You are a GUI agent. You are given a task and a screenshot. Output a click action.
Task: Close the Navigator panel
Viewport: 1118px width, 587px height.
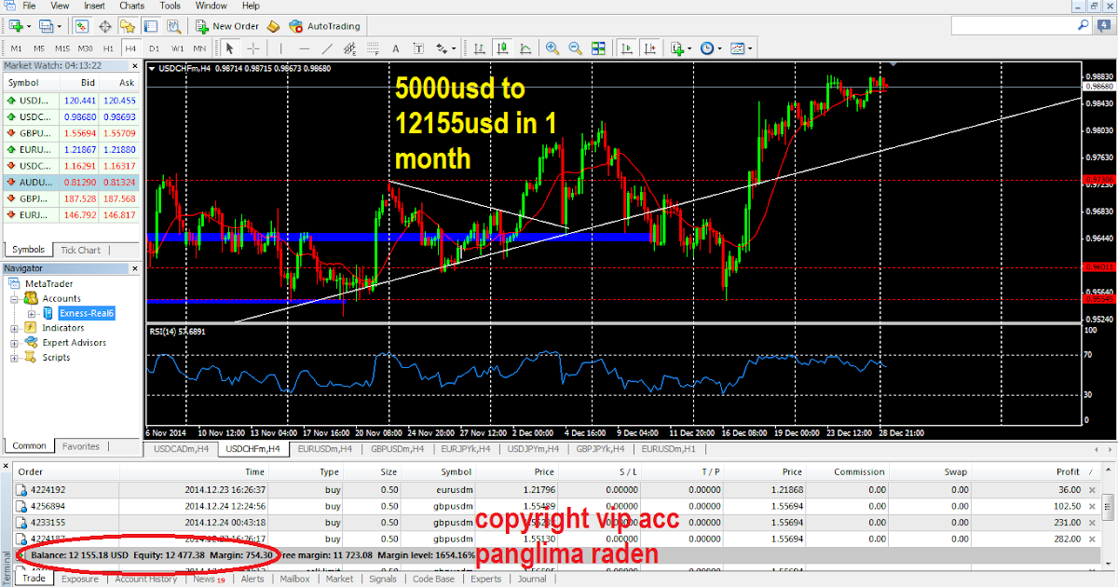pos(133,268)
